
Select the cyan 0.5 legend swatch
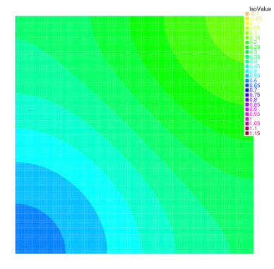click(246, 71)
